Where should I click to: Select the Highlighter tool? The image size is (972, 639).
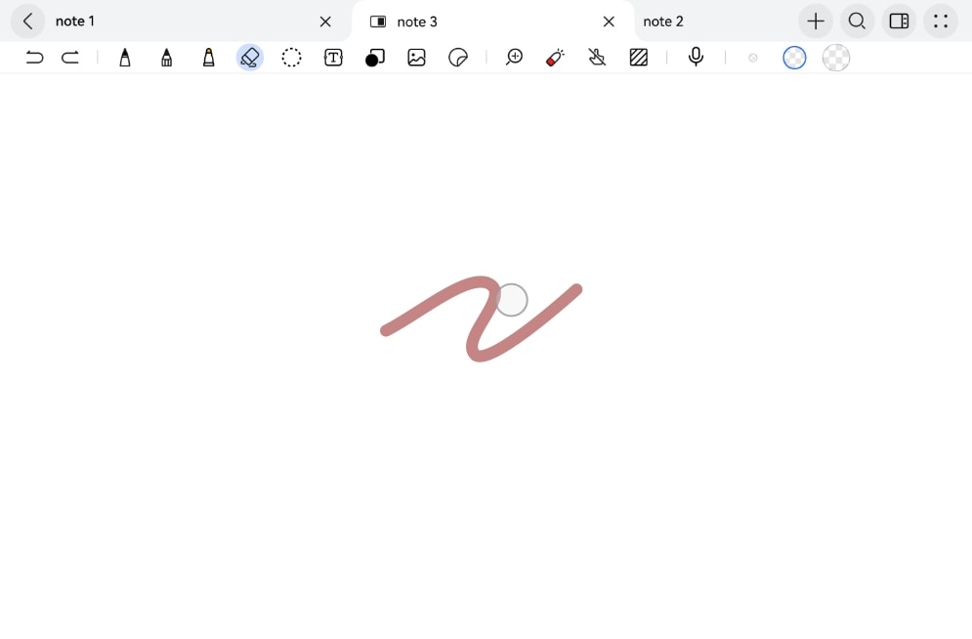pyautogui.click(x=207, y=58)
